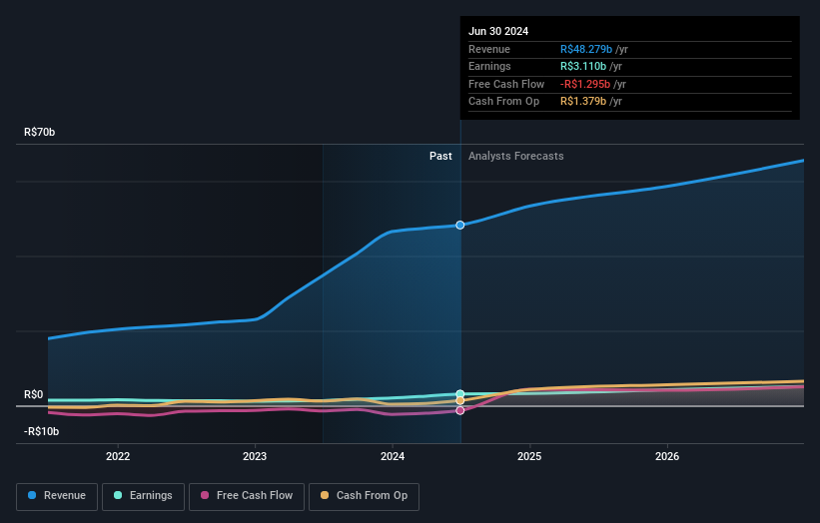820x523 pixels.
Task: Select the 2024 x-axis label
Action: pyautogui.click(x=393, y=456)
